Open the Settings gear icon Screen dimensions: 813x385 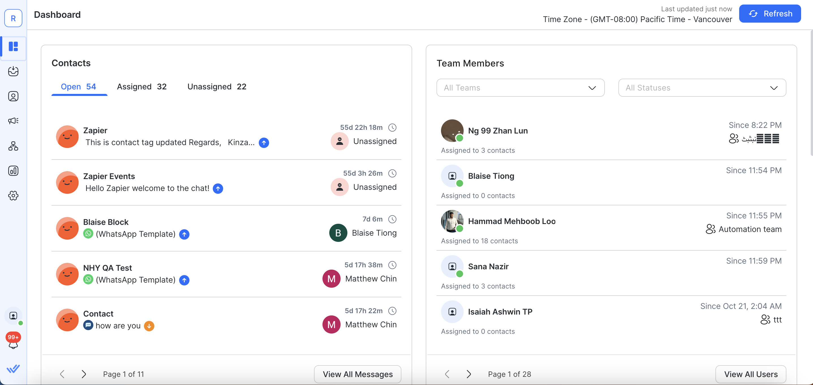click(x=13, y=196)
